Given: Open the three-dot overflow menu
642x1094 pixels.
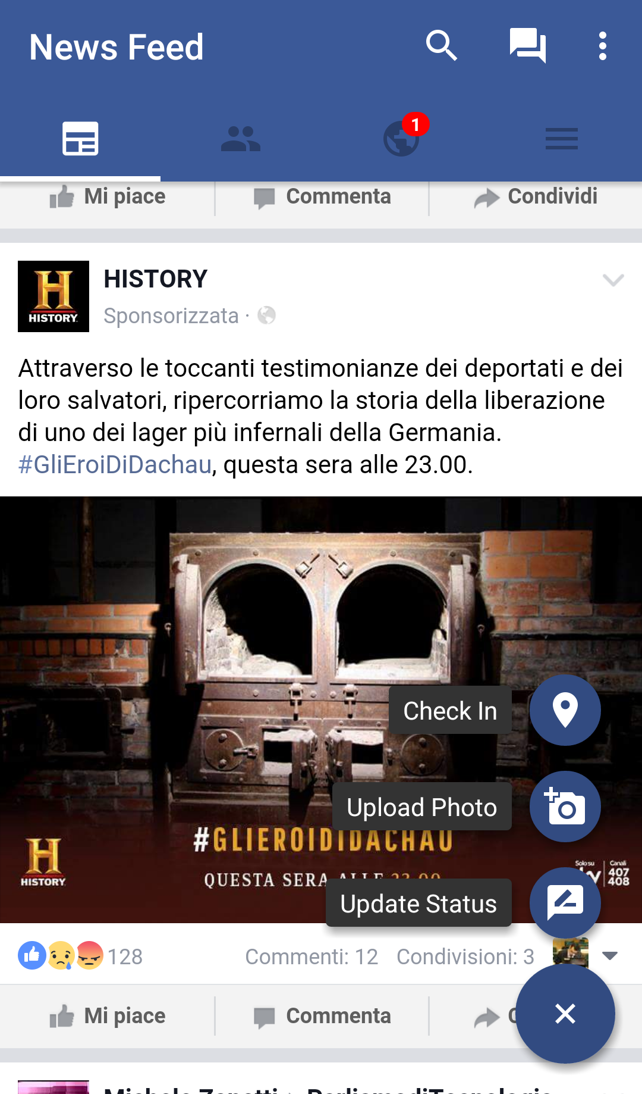Looking at the screenshot, I should click(x=603, y=46).
